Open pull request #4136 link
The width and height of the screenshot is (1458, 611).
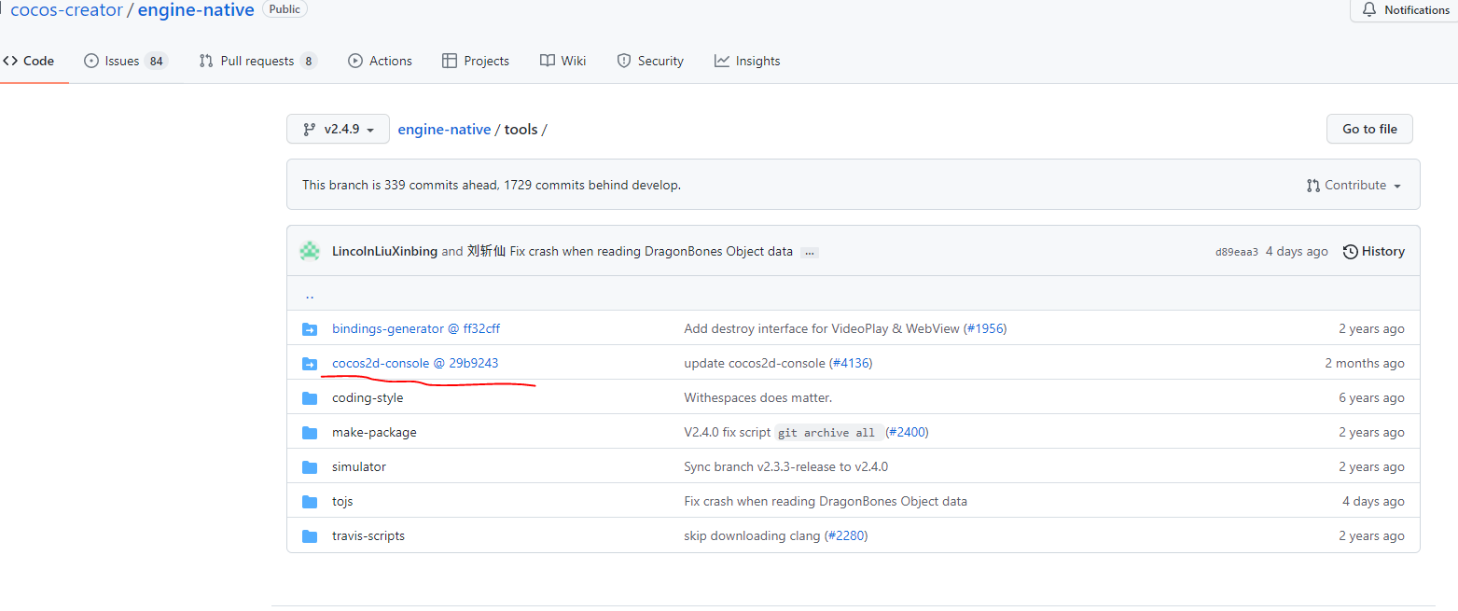tap(851, 363)
